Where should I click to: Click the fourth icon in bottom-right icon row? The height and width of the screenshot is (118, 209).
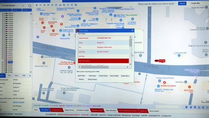click(199, 107)
